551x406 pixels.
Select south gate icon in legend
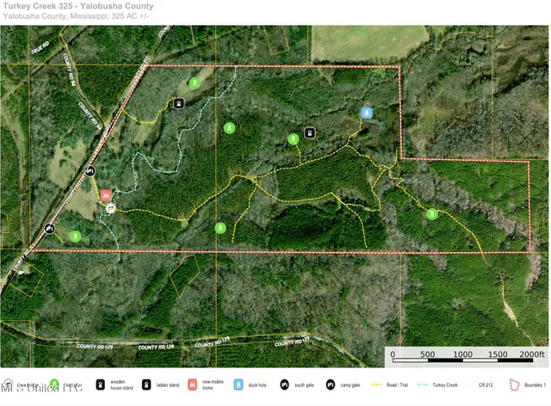click(x=284, y=385)
